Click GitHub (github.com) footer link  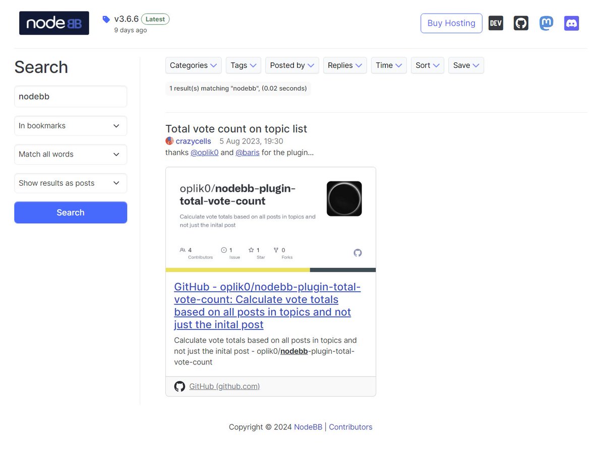point(224,387)
